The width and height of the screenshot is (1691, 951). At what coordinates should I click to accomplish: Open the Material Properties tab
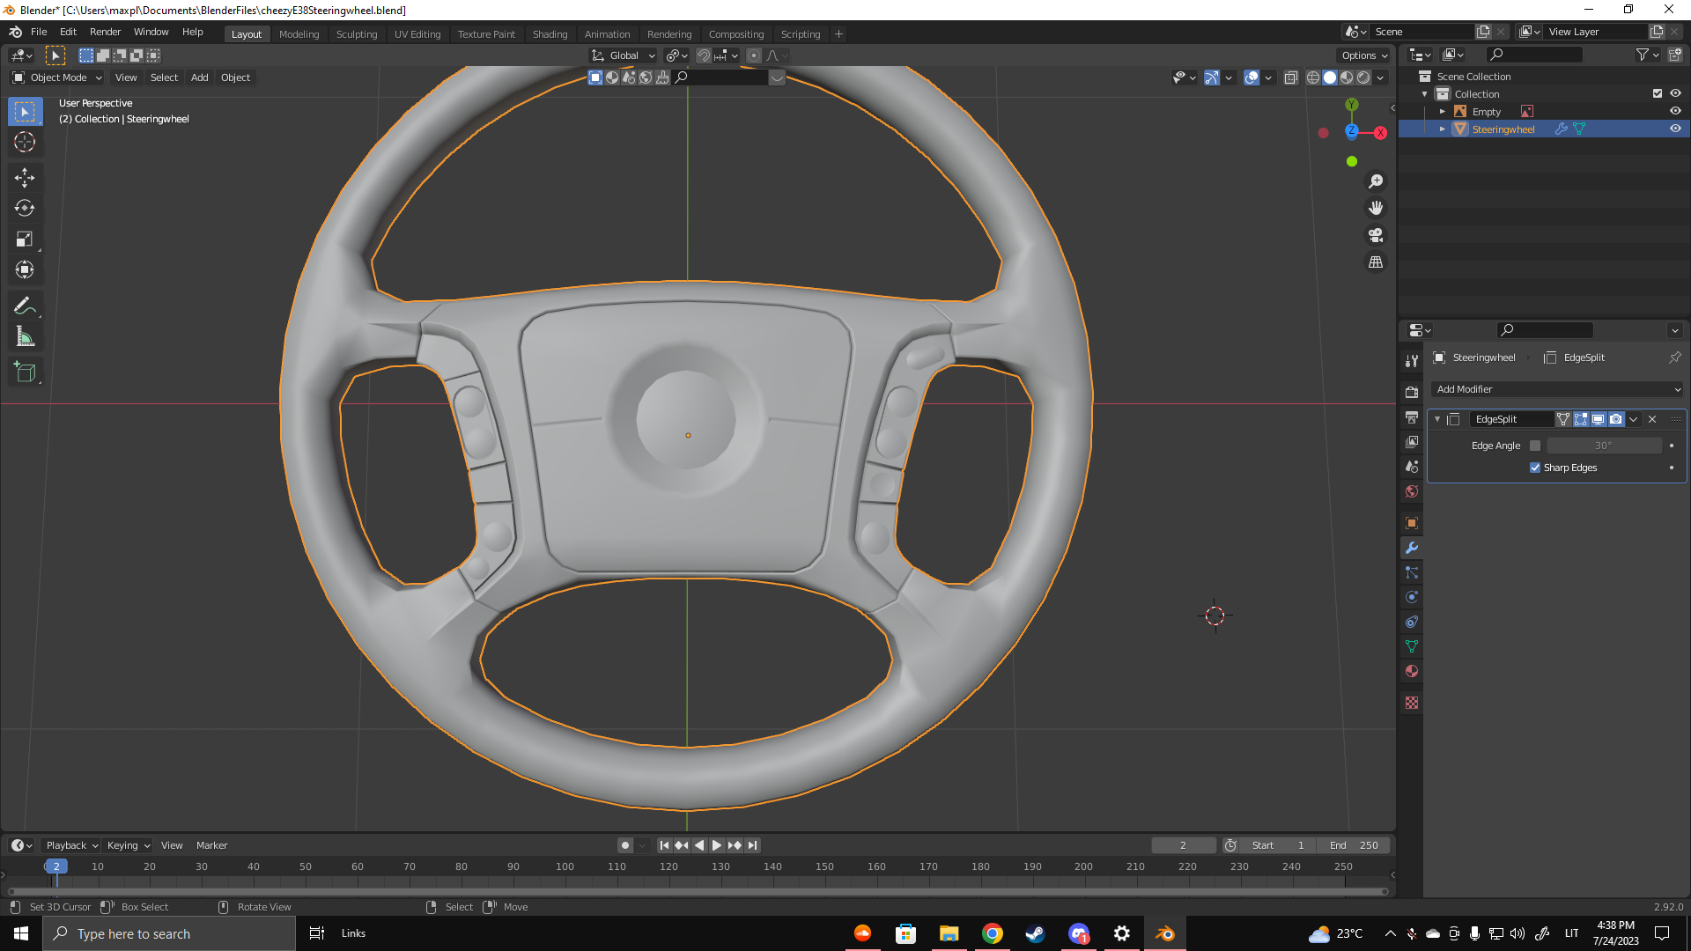1412,671
